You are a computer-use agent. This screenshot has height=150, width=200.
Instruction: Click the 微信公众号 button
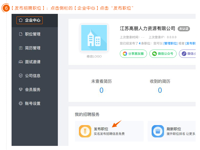(x=163, y=54)
